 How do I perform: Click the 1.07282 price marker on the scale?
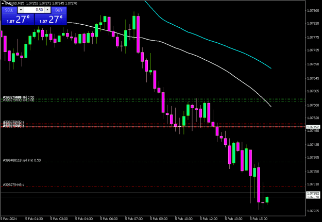pos(313,194)
